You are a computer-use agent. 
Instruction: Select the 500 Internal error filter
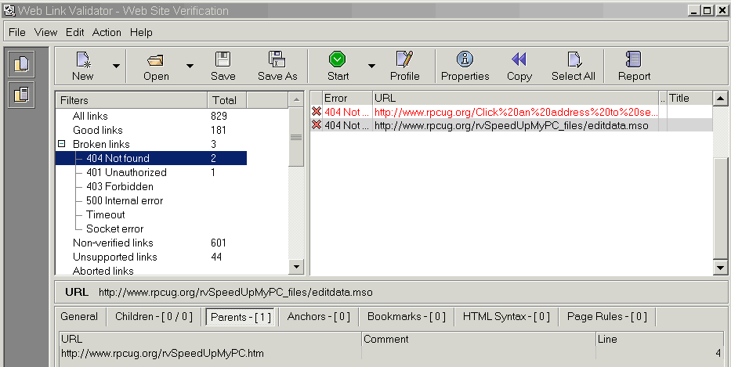[x=125, y=201]
